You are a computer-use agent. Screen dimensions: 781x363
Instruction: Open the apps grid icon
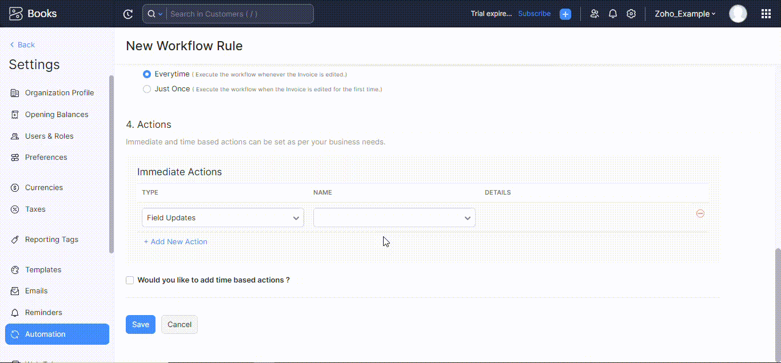point(766,14)
